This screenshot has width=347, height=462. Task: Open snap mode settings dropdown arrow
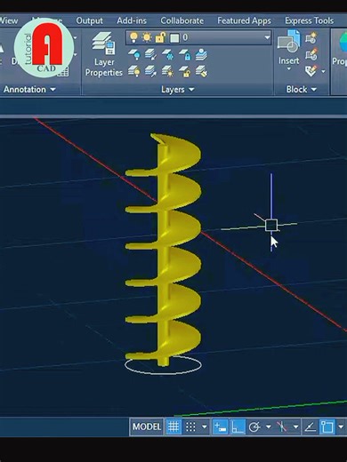click(x=205, y=426)
